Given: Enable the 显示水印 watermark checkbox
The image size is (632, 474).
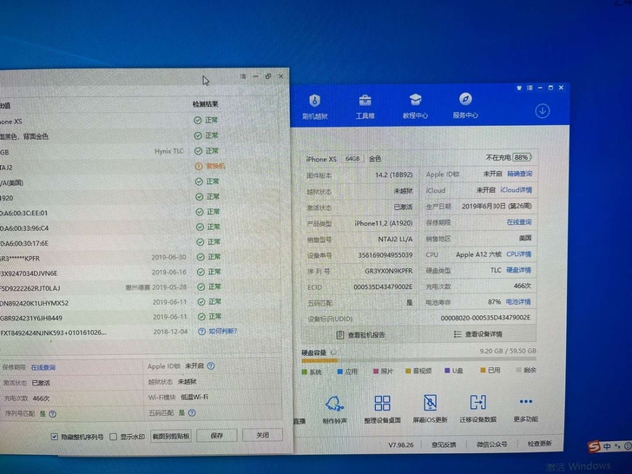Looking at the screenshot, I should coord(113,437).
